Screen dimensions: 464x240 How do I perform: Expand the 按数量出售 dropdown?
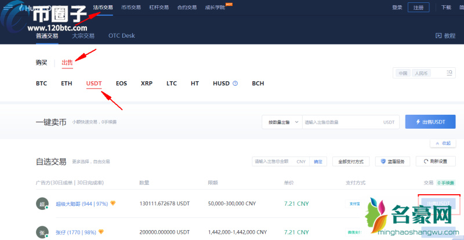click(282, 122)
